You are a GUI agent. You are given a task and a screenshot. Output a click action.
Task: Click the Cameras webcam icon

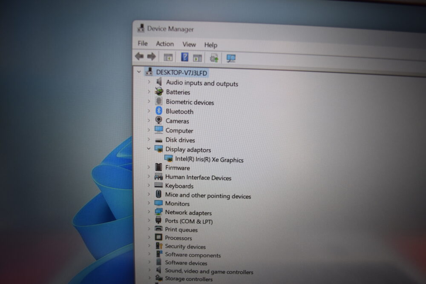click(158, 120)
